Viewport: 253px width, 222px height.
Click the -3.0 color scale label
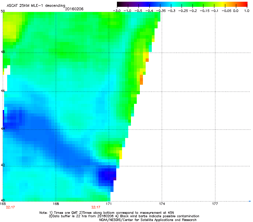pos(117,11)
